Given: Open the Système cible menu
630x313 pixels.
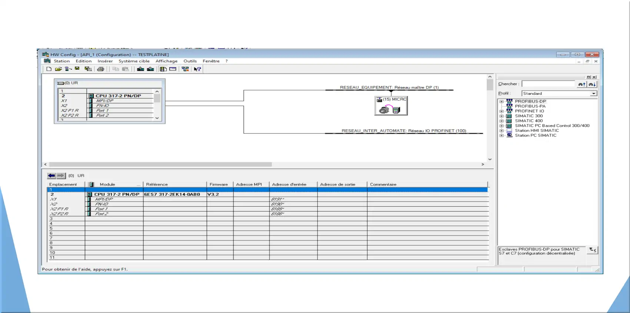Looking at the screenshot, I should pyautogui.click(x=134, y=61).
